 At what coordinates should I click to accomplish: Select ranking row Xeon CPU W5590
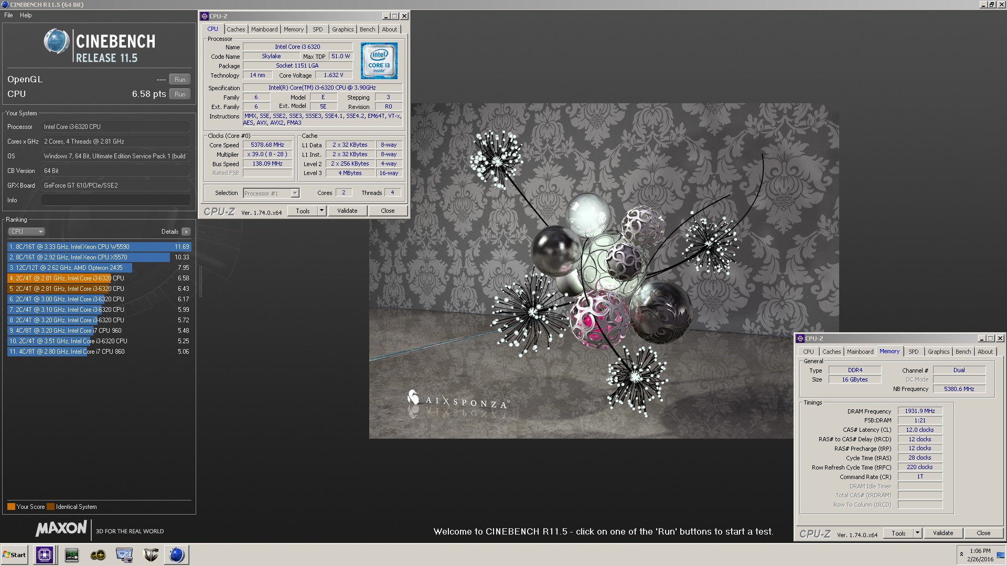[x=99, y=247]
